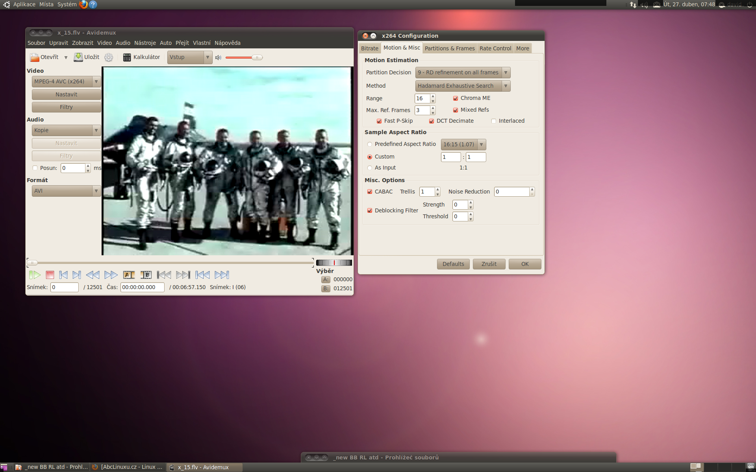Click the speaker volume icon
Screen dimensions: 756x472
point(218,57)
